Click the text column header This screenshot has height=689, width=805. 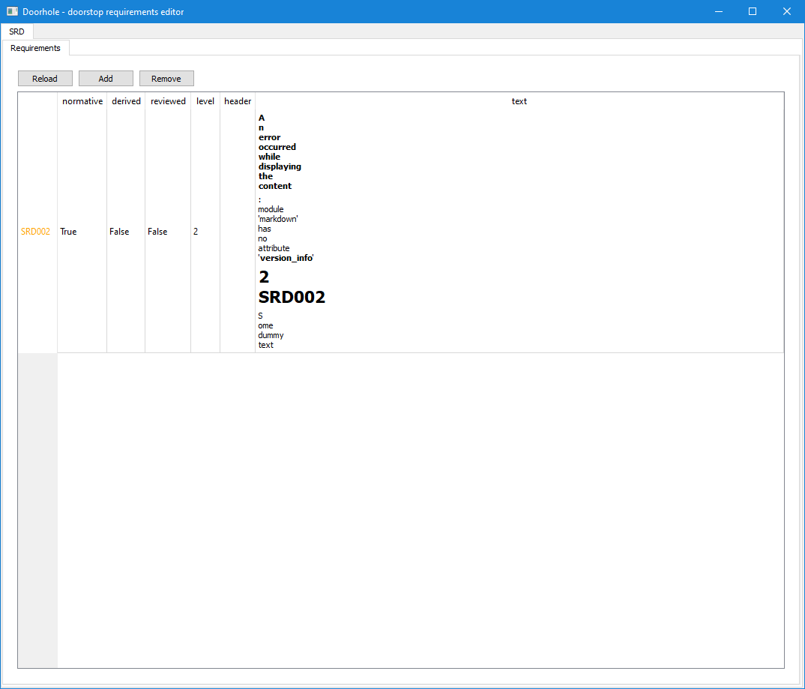(519, 100)
